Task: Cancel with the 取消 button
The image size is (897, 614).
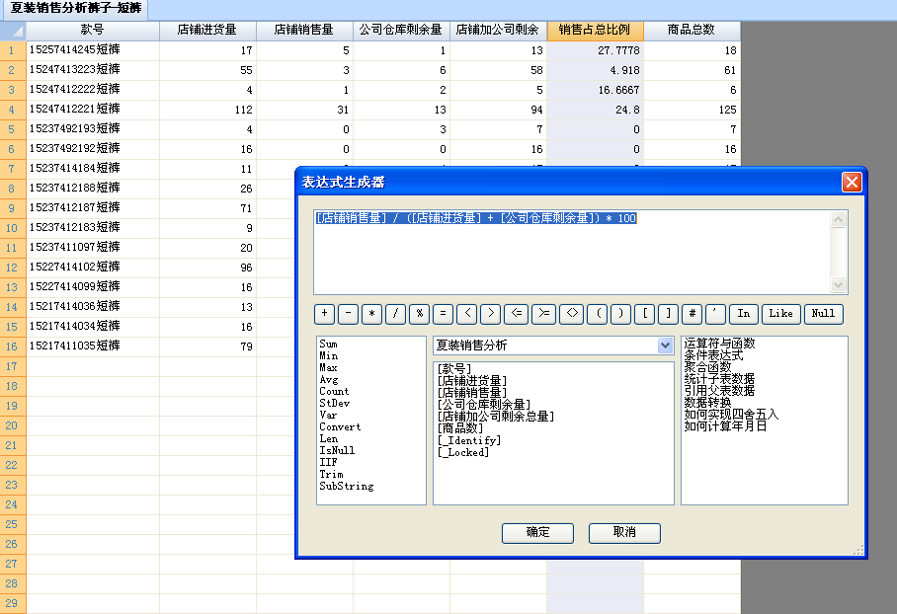Action: [624, 532]
